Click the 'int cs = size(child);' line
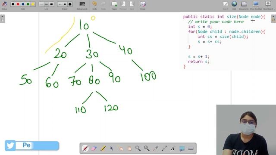The height and width of the screenshot is (155, 276). (223, 37)
